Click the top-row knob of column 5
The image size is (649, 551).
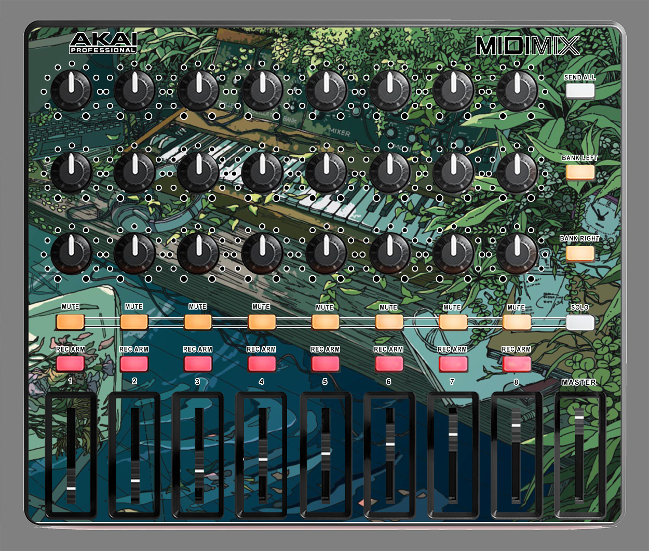point(326,90)
